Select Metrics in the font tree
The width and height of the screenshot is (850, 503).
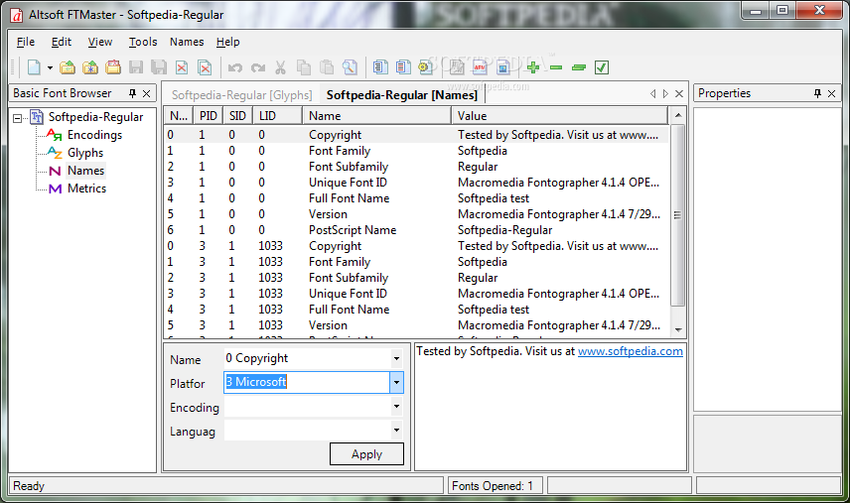(x=86, y=189)
